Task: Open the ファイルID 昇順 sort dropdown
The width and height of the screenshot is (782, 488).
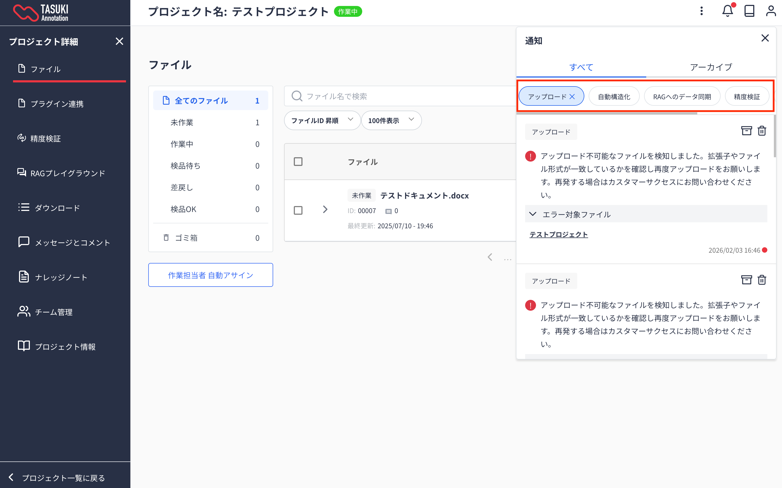Action: point(322,120)
